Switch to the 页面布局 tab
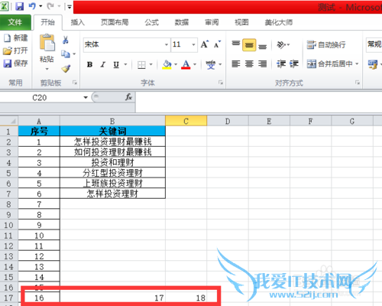The image size is (382, 306). tap(115, 22)
